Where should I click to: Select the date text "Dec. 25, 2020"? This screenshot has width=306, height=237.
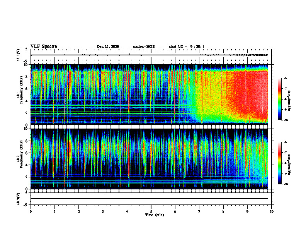coord(108,46)
